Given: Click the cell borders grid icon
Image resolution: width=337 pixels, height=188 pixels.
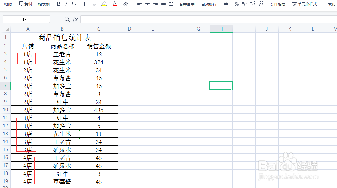Looking at the screenshot, I should 82,4.
